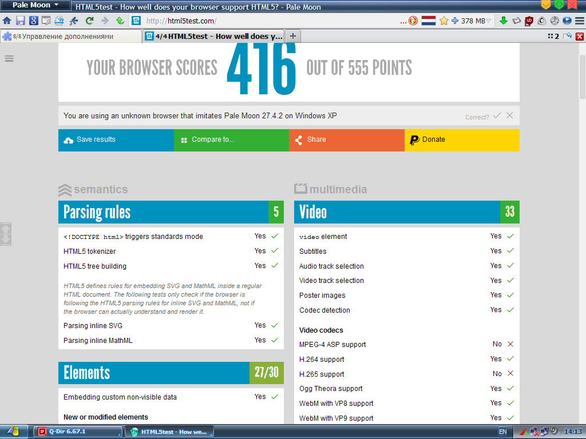Open the uBlock Origin shield icon
The image size is (586, 439).
tap(529, 21)
